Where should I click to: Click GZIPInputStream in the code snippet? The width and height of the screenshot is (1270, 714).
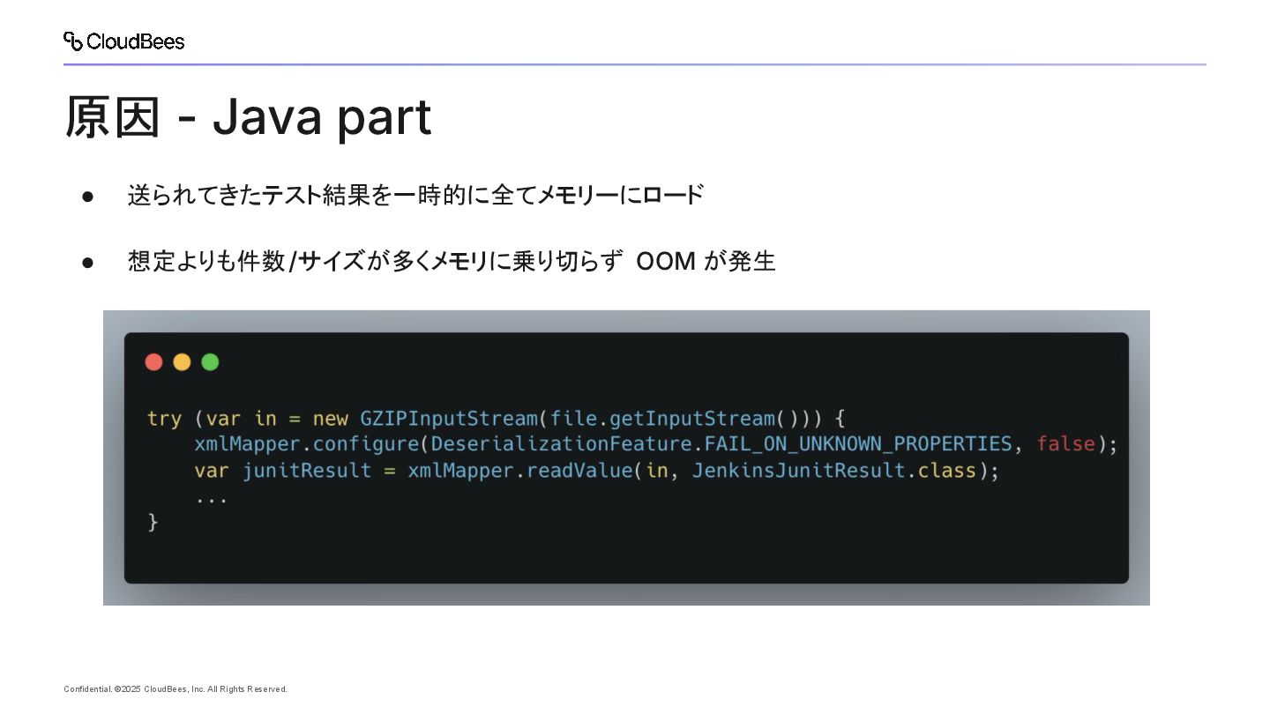click(448, 418)
